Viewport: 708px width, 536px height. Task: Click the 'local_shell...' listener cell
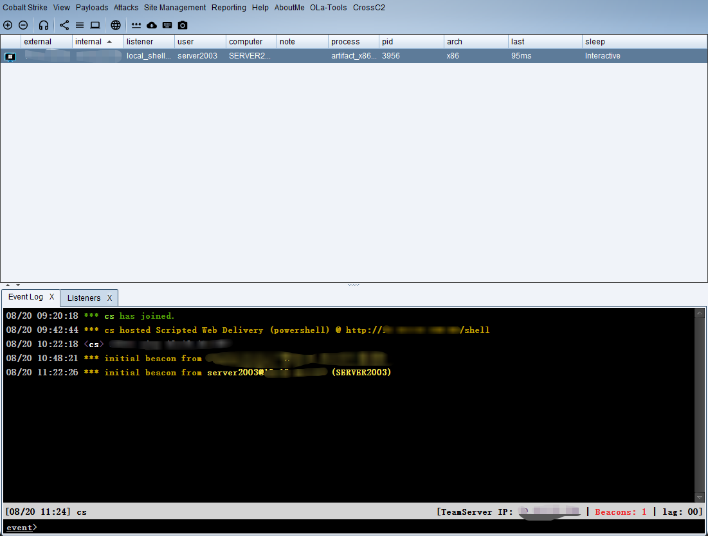click(x=149, y=56)
